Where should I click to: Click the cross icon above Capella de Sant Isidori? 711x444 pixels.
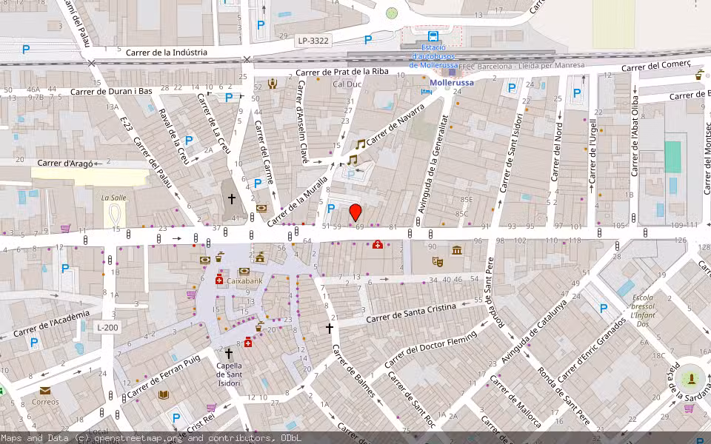pos(229,354)
